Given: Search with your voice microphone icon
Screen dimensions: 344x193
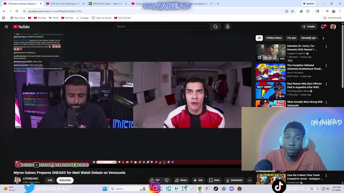Looking at the screenshot, I should pos(228,27).
